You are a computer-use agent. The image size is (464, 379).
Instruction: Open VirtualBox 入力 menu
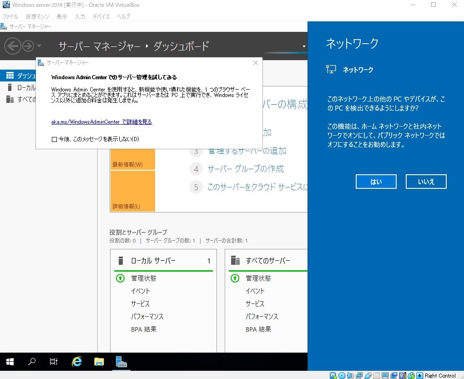(80, 16)
